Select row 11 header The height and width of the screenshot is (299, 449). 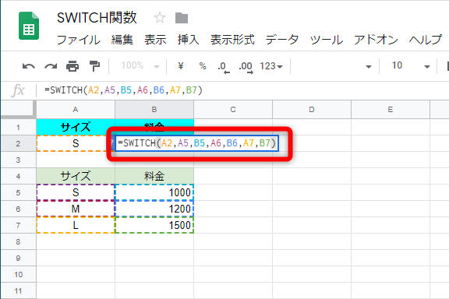(x=19, y=290)
